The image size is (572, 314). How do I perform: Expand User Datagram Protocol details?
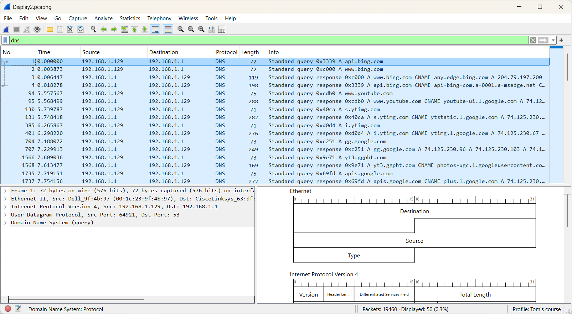point(5,215)
